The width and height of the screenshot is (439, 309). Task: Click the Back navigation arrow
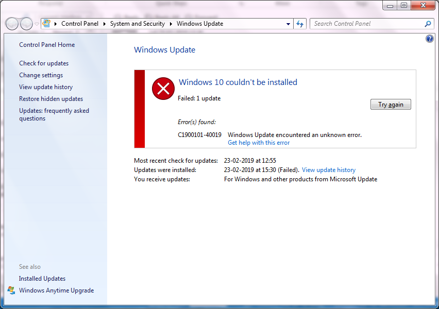coord(12,24)
